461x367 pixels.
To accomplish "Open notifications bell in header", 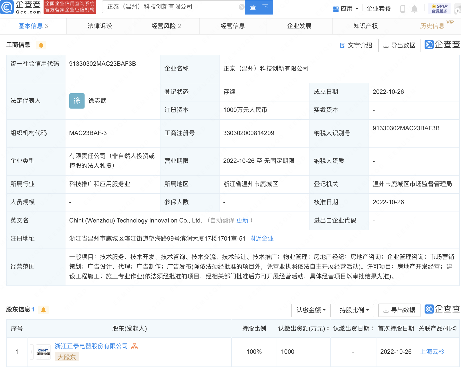I will [x=414, y=9].
